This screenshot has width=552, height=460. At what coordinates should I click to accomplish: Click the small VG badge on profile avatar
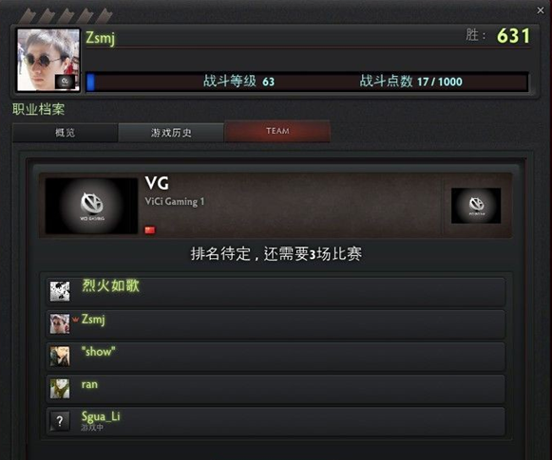[65, 82]
